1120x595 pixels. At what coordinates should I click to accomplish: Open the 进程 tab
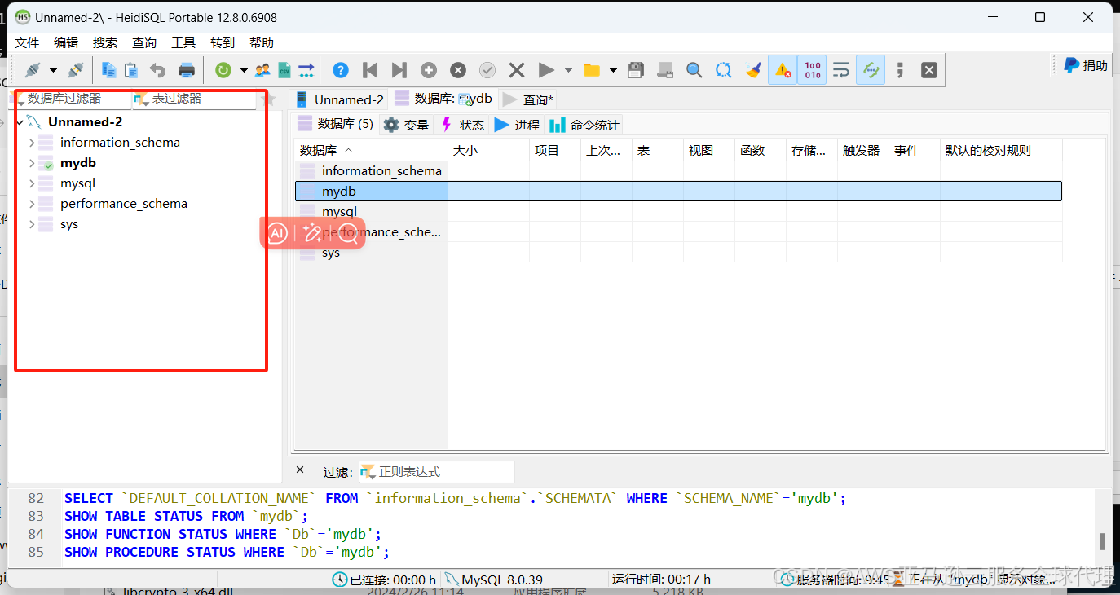click(x=517, y=125)
